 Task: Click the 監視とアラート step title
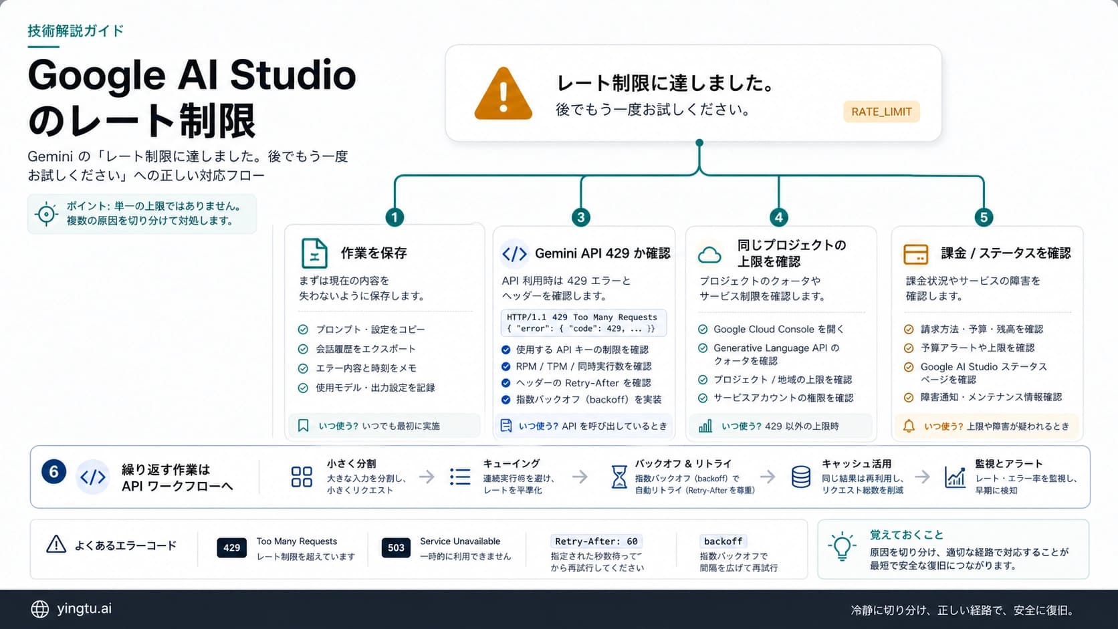click(x=1009, y=463)
